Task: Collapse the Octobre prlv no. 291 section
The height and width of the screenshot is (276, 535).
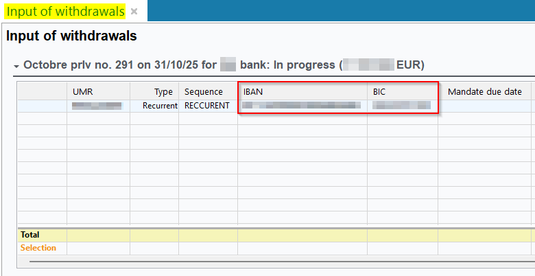Action: click(16, 66)
